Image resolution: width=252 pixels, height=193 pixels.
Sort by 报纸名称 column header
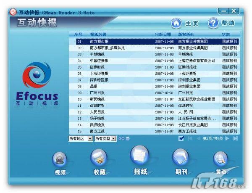pyautogui.click(x=98, y=34)
